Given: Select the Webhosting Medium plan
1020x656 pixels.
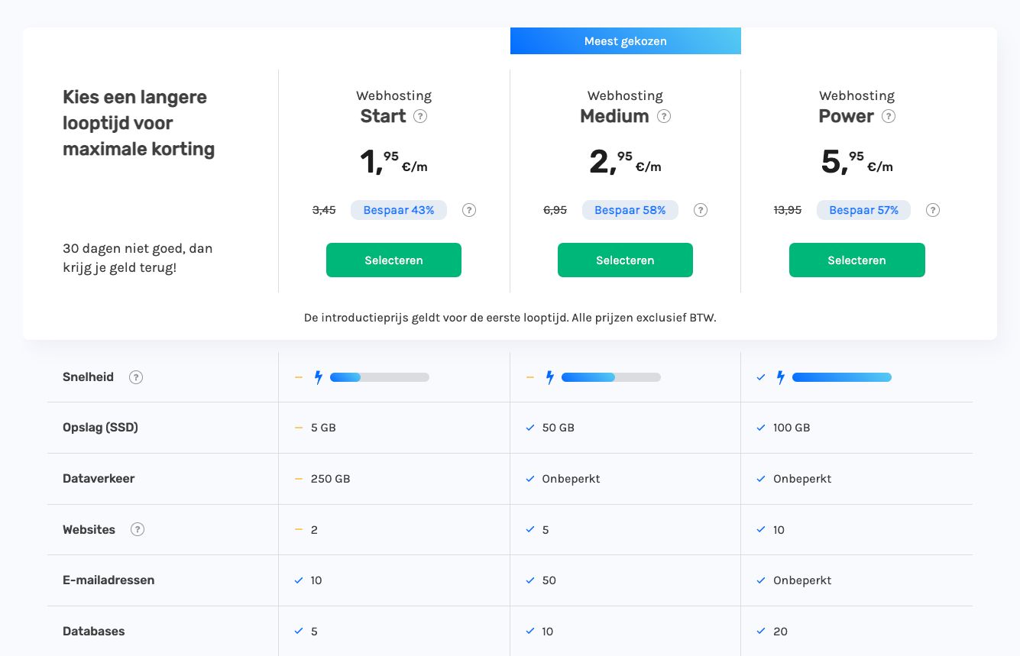Looking at the screenshot, I should 625,260.
